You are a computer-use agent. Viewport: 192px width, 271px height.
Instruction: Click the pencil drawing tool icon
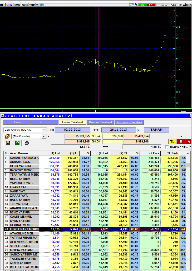click(x=136, y=5)
